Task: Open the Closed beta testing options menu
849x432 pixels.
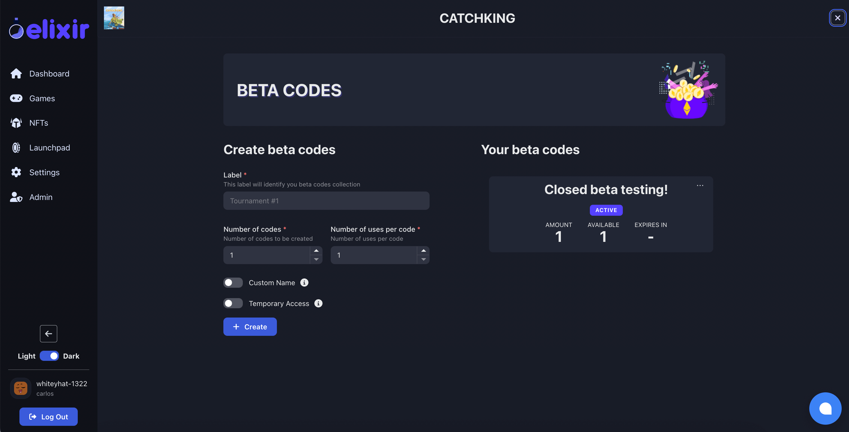Action: click(x=700, y=186)
